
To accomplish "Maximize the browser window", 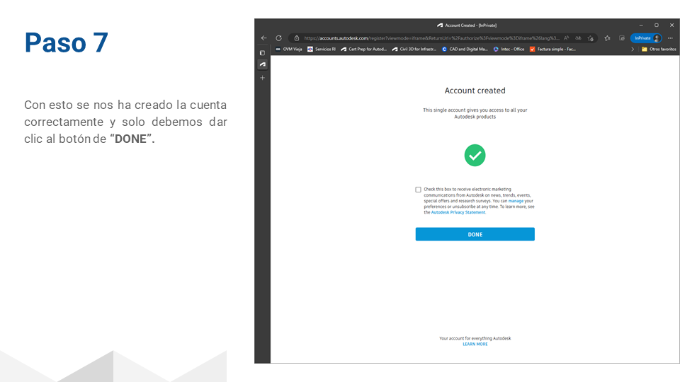I will click(x=656, y=25).
